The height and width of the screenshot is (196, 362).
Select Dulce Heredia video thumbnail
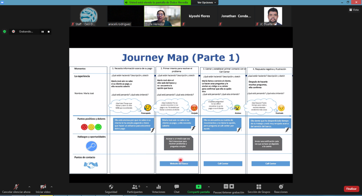162,16
